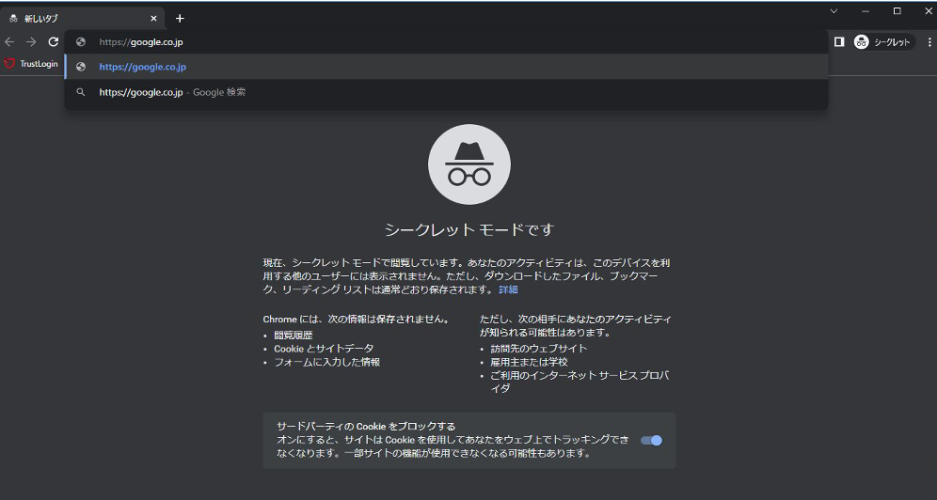The width and height of the screenshot is (937, 500).
Task: Open the tab search dropdown chevron
Action: [834, 10]
